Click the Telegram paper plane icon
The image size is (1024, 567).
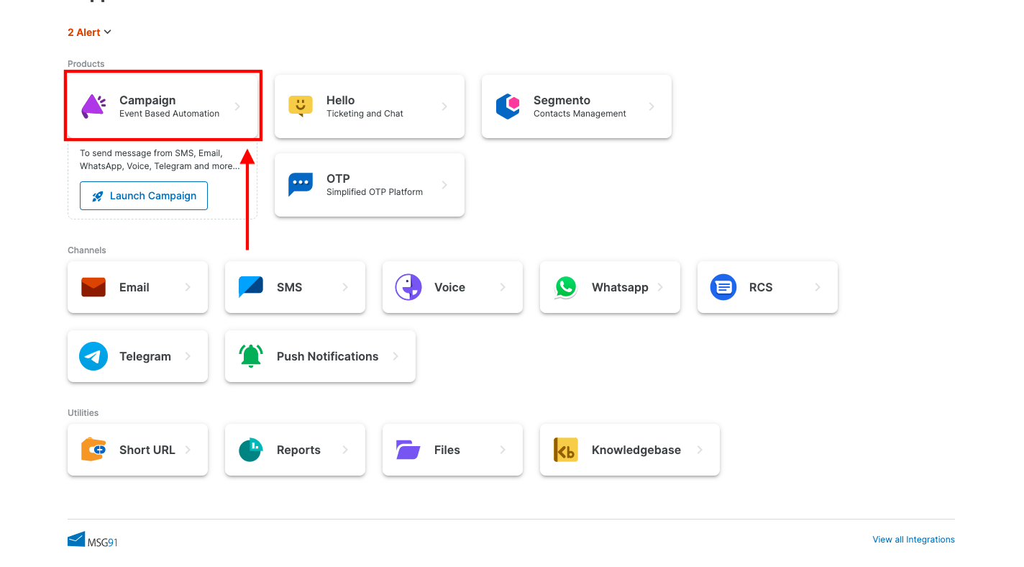point(93,356)
